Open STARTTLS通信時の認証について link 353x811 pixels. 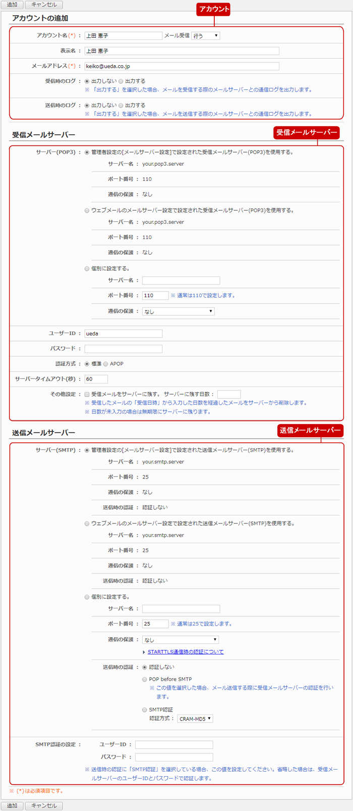186,652
